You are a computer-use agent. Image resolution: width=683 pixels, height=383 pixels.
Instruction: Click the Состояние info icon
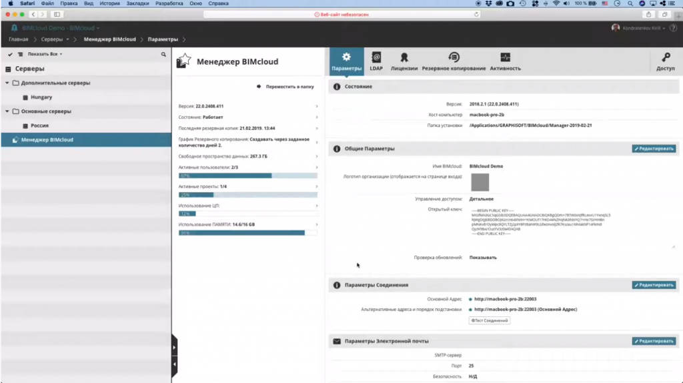(x=337, y=87)
